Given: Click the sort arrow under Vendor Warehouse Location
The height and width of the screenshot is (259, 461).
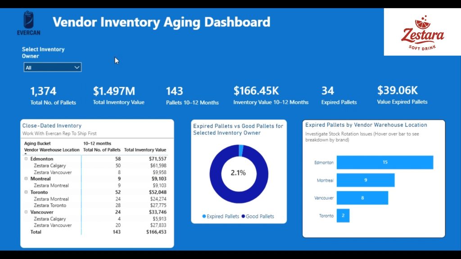Looking at the screenshot, I should (26, 154).
